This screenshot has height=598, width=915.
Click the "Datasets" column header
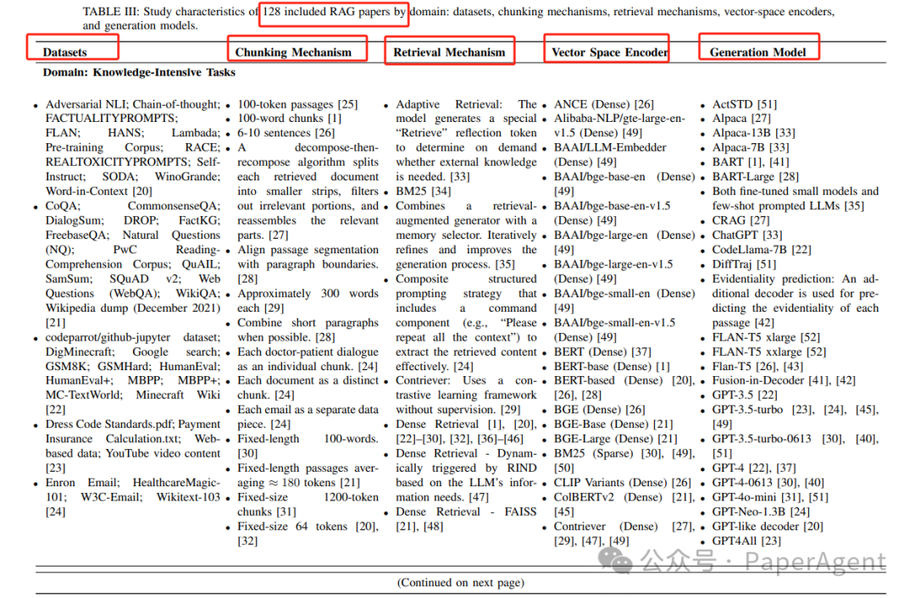(64, 53)
